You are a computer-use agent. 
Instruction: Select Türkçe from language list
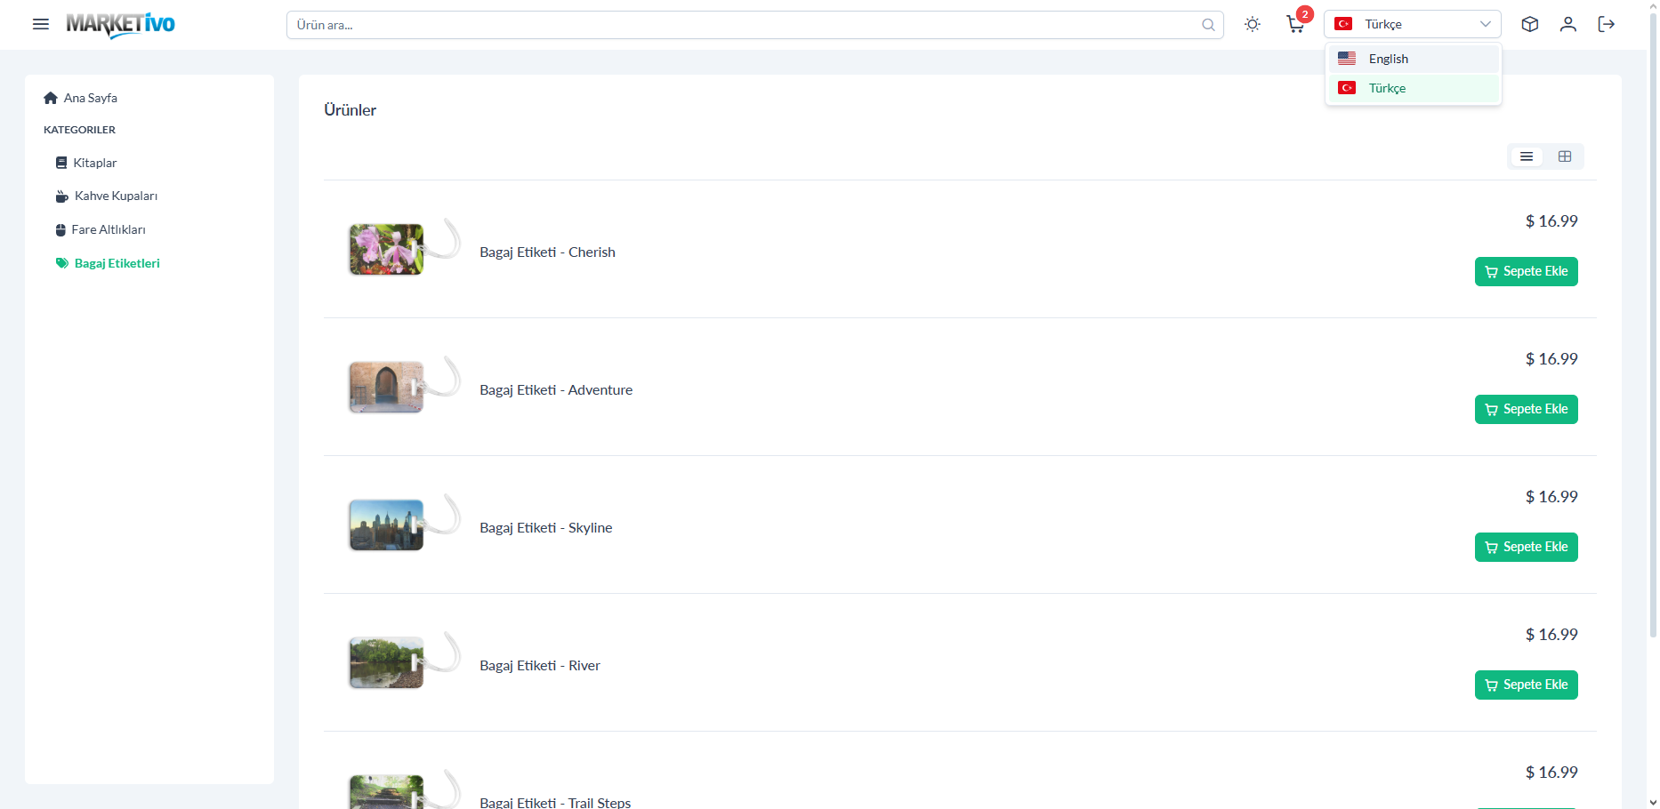[1414, 88]
